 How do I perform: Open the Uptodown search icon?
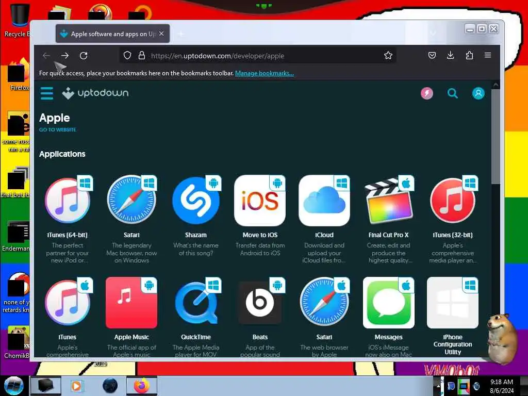pos(453,93)
